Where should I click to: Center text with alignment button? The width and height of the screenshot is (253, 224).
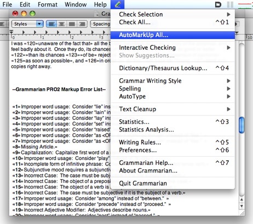(61, 24)
